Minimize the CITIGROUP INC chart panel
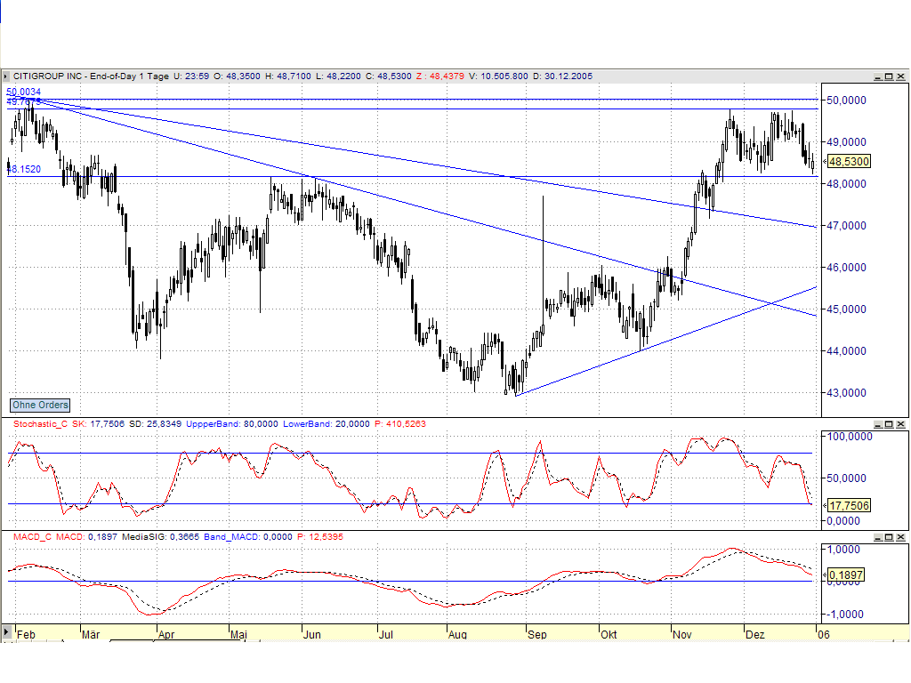 pyautogui.click(x=878, y=76)
